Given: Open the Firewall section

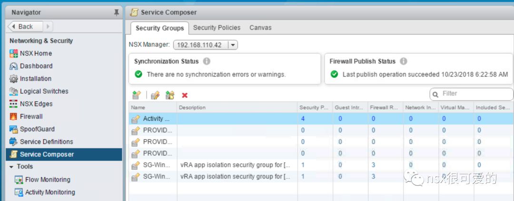Looking at the screenshot, I should click(x=31, y=116).
